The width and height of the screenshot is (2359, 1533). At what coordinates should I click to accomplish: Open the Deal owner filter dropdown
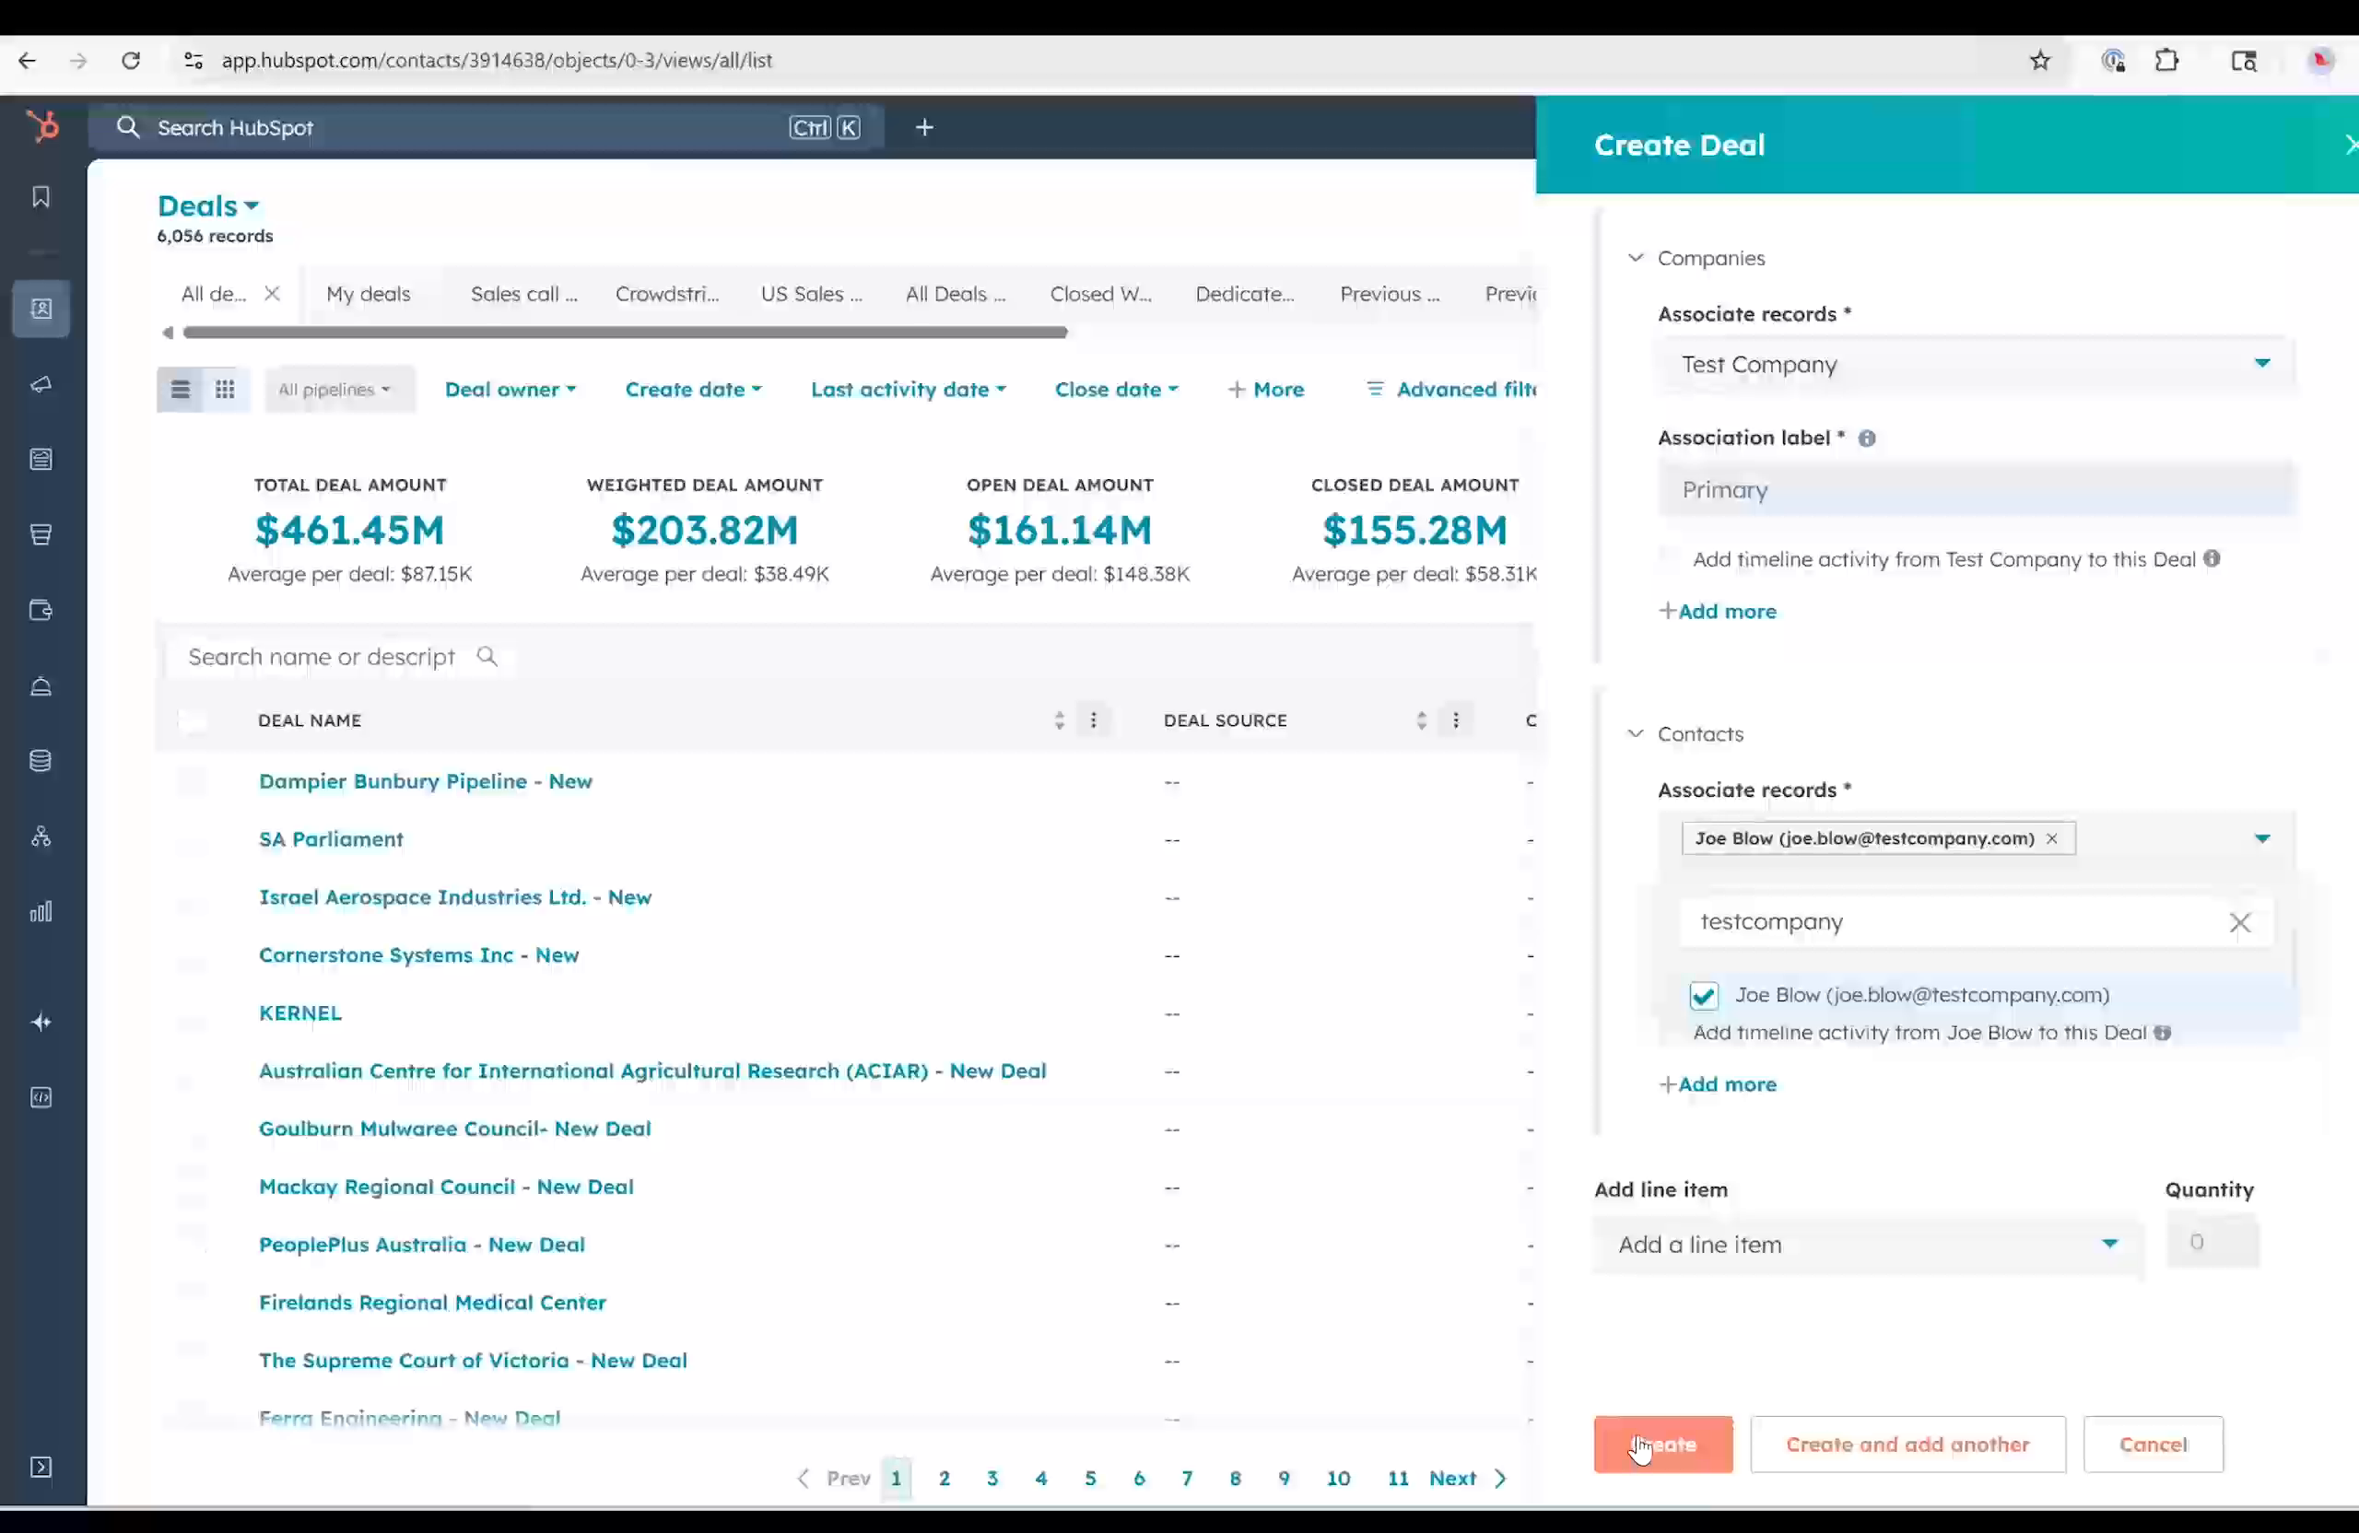pos(511,389)
